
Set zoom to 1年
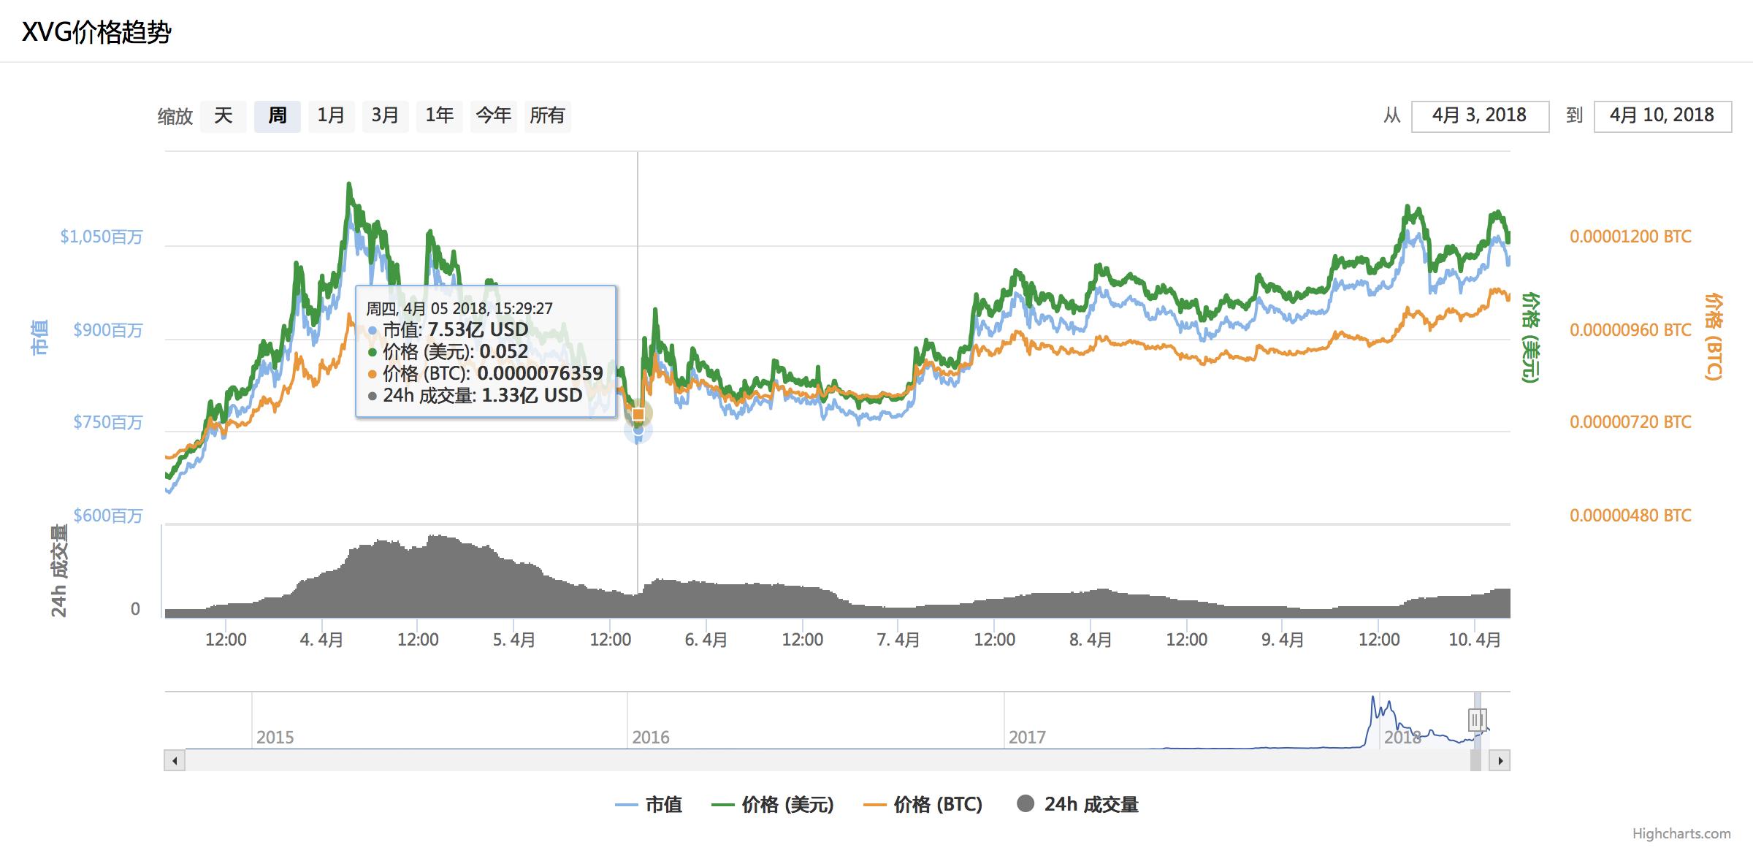point(439,116)
